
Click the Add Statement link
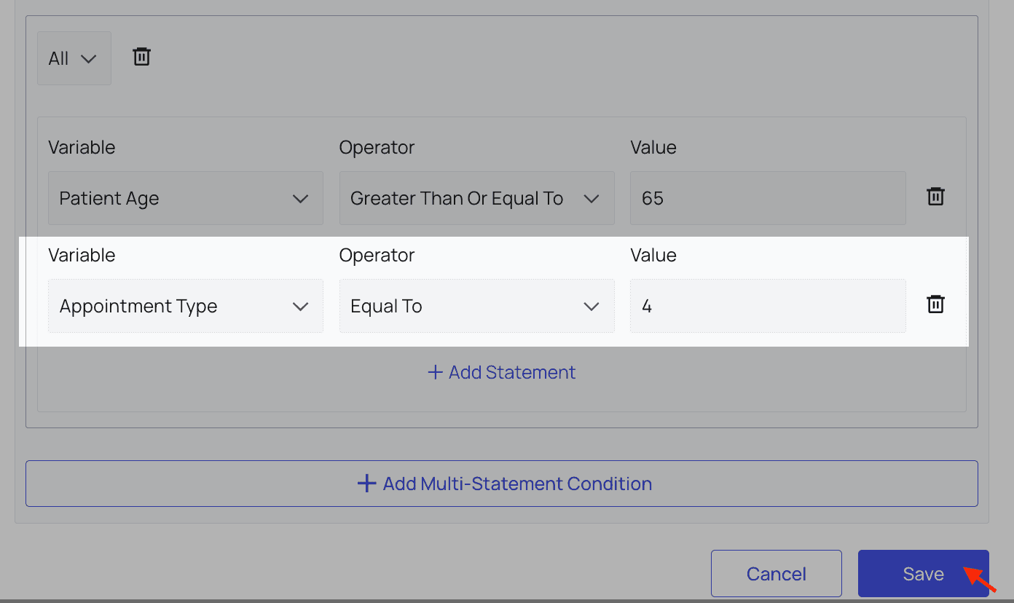point(502,372)
